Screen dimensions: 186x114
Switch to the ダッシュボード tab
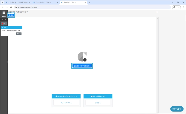coord(45,2)
